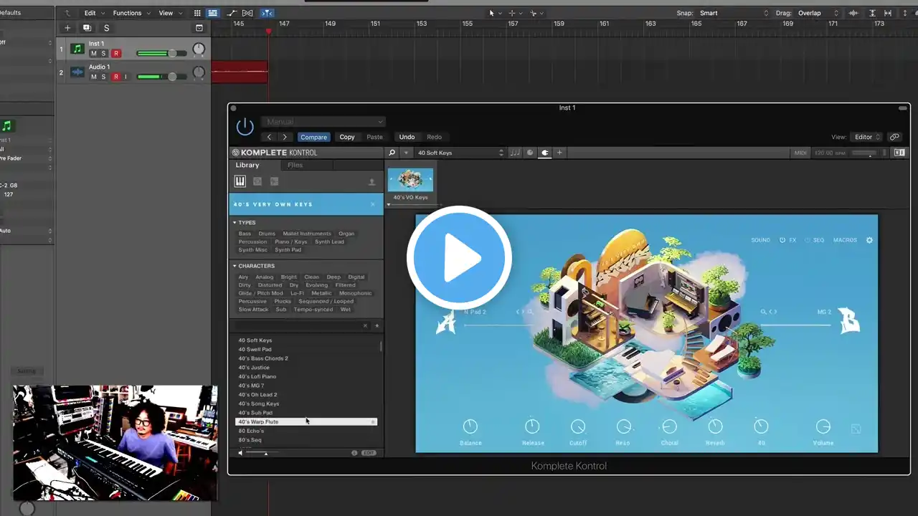918x516 pixels.
Task: Click the round perform panel icon
Action: [x=530, y=153]
